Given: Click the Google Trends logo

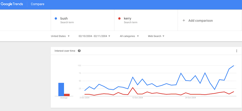Looking at the screenshot, I should click(x=12, y=4).
